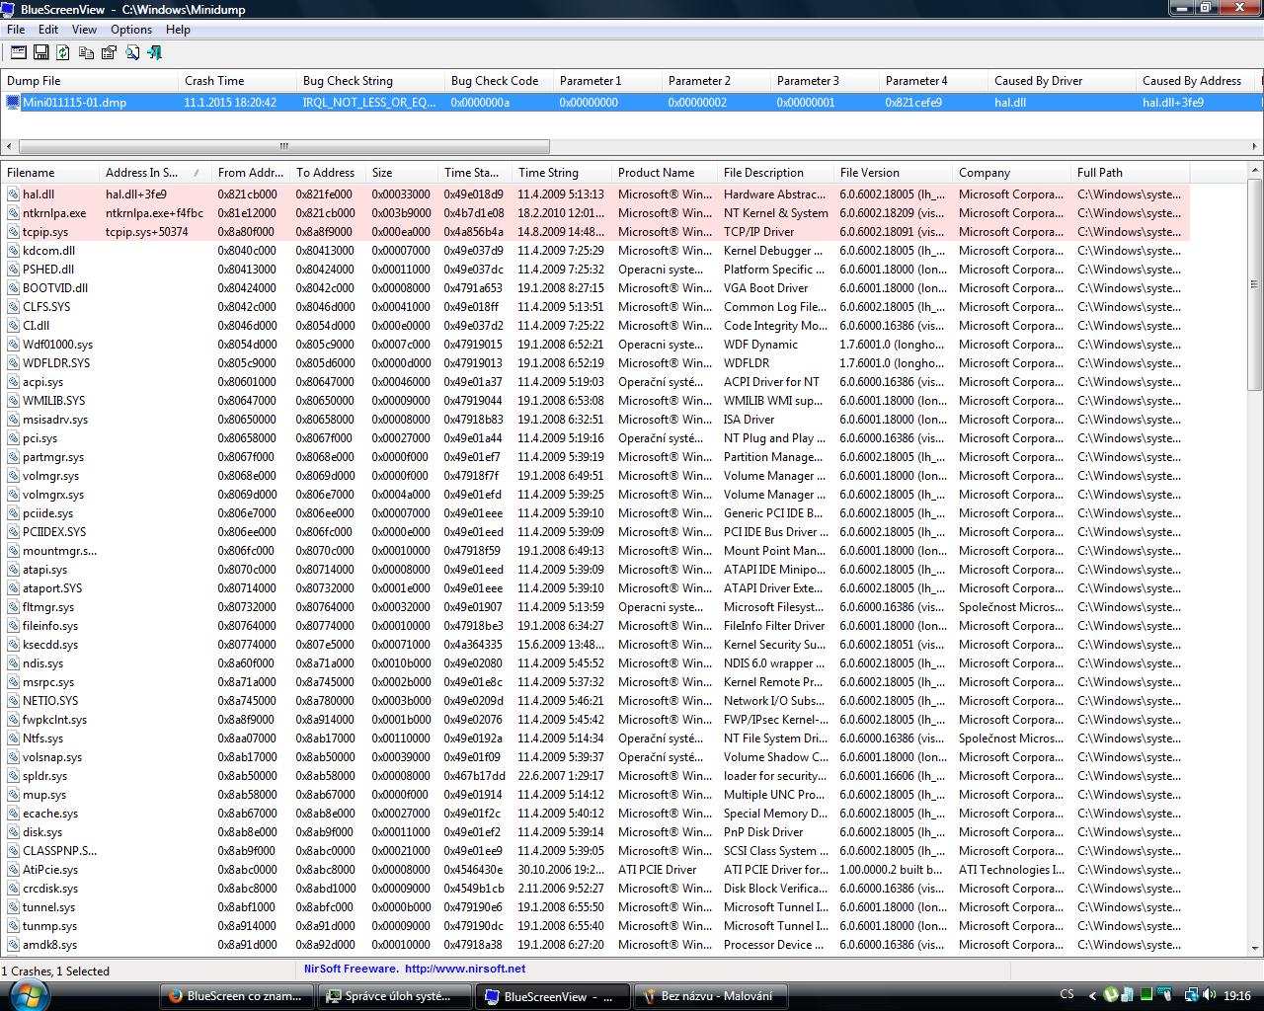1264x1011 pixels.
Task: Click the Find magnifier toolbar icon
Action: coord(132,52)
